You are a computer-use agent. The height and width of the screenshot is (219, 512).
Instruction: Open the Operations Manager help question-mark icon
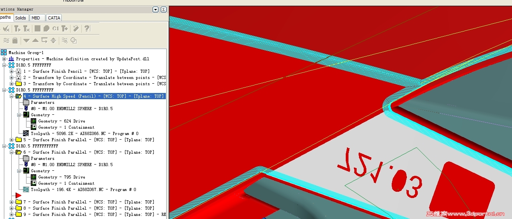tap(87, 28)
